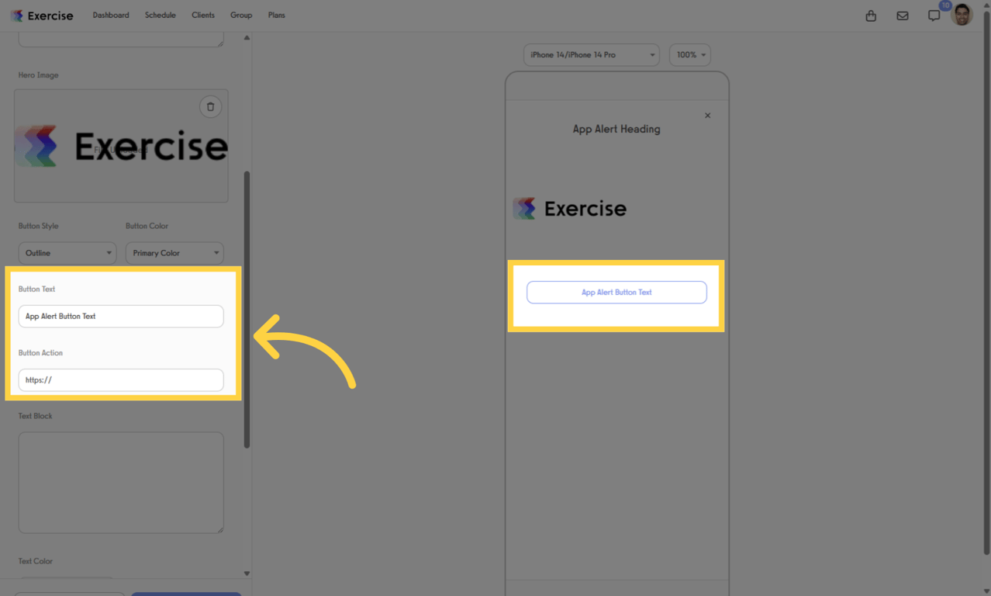Click the App Alert Button Text preview button

pyautogui.click(x=616, y=292)
